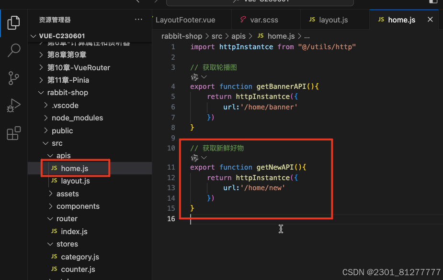Click the '/home/new' url string
Screen dimensions: 443x280
coord(262,188)
